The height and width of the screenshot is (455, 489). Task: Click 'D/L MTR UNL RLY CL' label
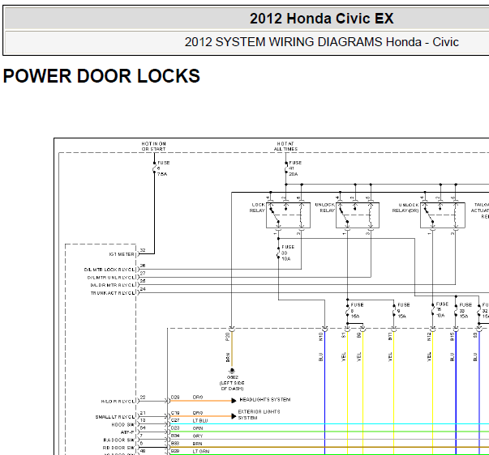click(x=111, y=277)
